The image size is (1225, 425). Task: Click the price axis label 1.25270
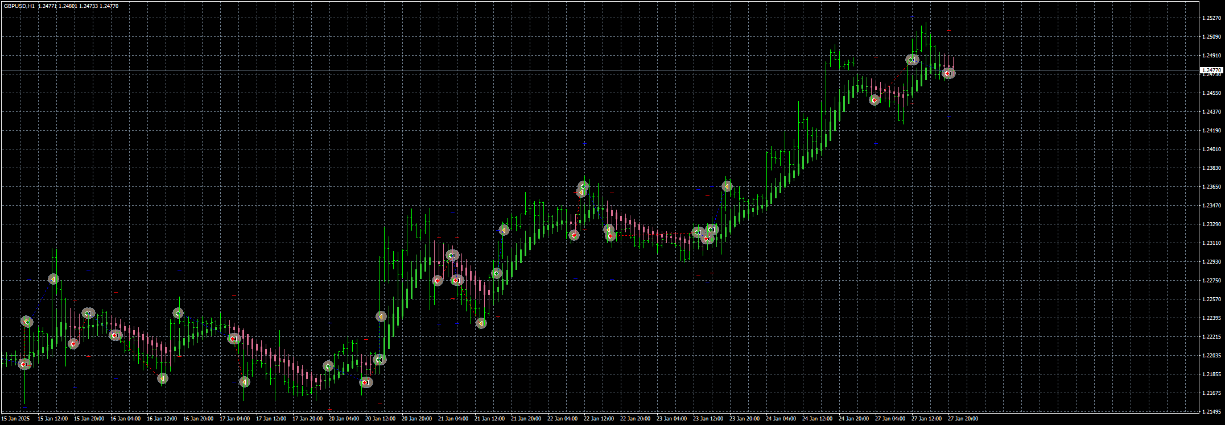[1211, 18]
